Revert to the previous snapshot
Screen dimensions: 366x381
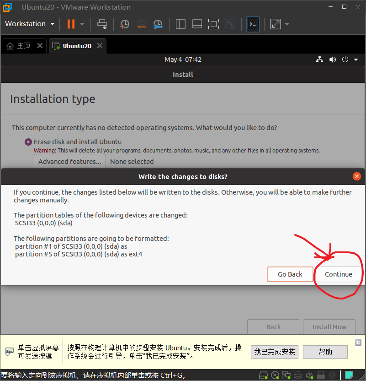click(x=141, y=24)
